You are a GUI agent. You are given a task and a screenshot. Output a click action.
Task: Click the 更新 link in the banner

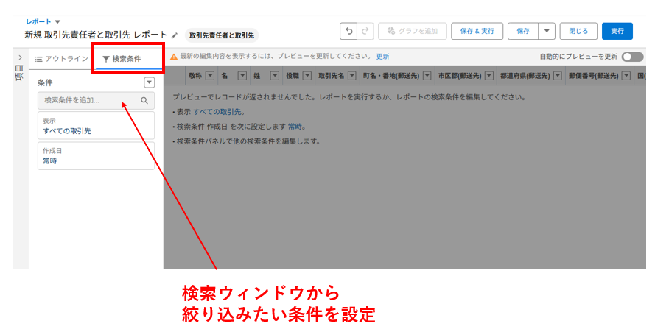(382, 57)
